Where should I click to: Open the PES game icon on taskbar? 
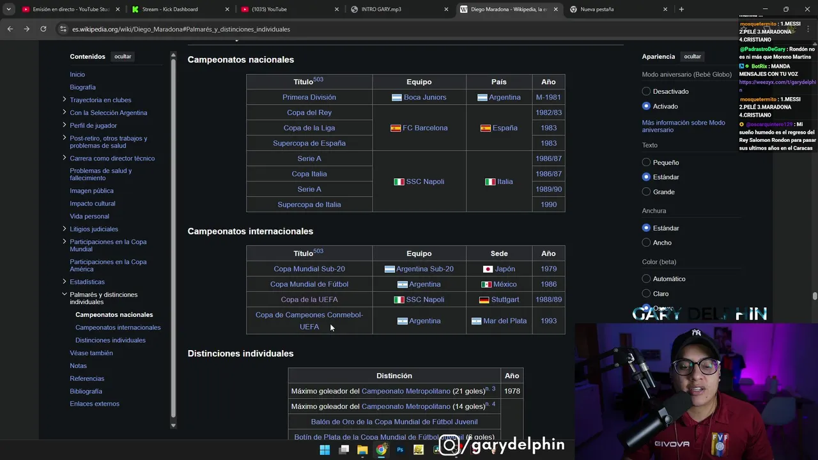coord(419,450)
